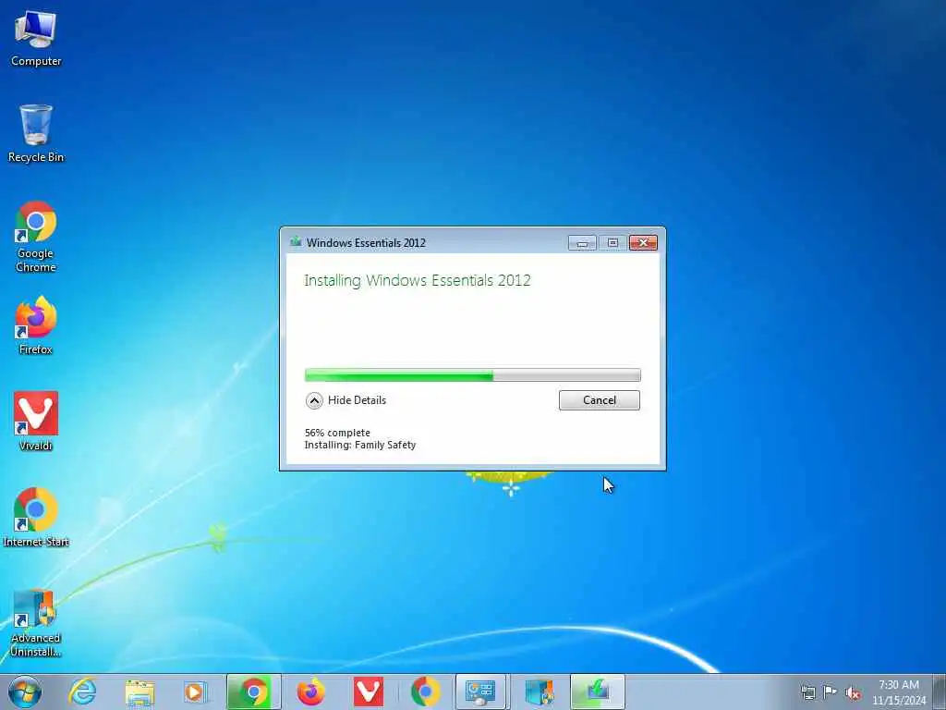946x710 pixels.
Task: Click the second Chrome icon in taskbar
Action: (x=425, y=692)
